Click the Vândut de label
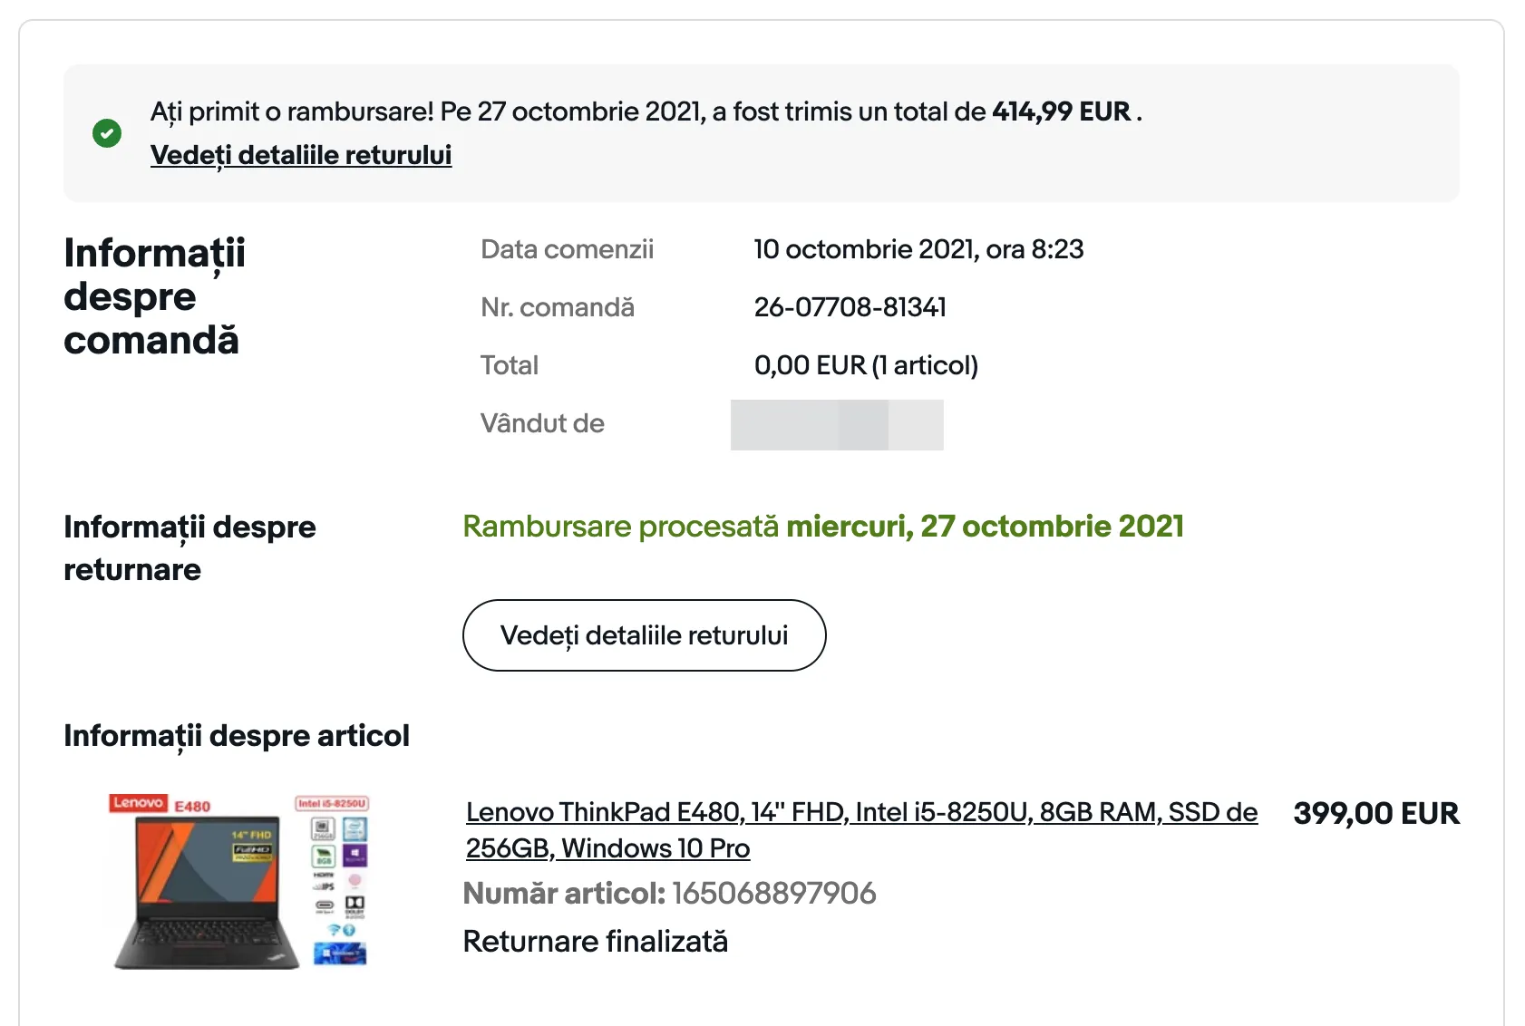The image size is (1525, 1026). point(541,423)
